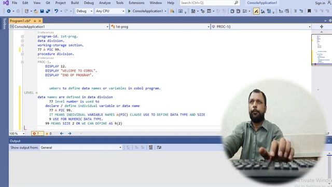The width and height of the screenshot is (332, 187).
Task: Click the split editor plus icon
Action: coord(322,26)
